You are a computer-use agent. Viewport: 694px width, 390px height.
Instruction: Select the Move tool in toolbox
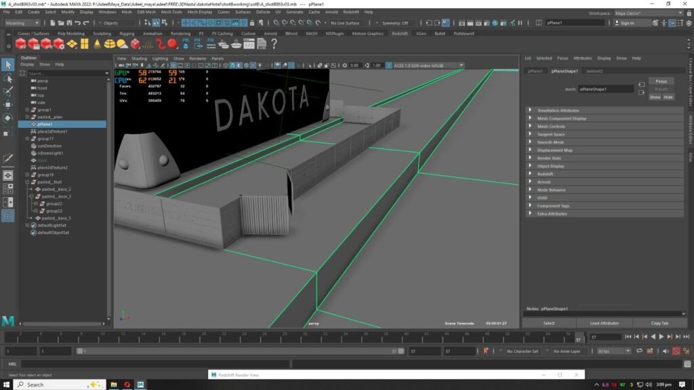[8, 105]
